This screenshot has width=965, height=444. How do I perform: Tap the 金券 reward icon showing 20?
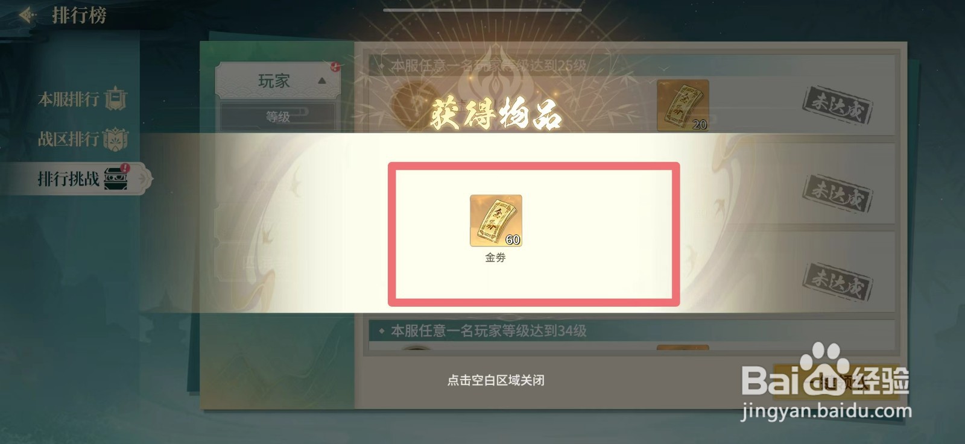click(x=683, y=105)
